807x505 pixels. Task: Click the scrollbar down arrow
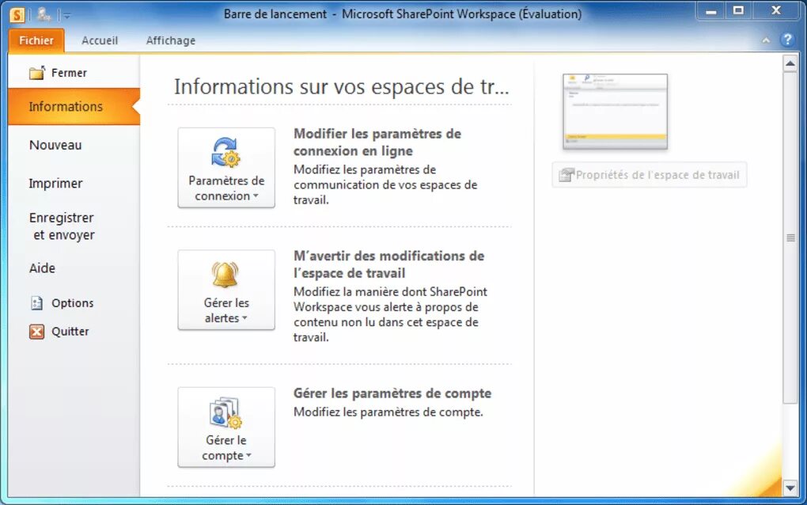790,488
